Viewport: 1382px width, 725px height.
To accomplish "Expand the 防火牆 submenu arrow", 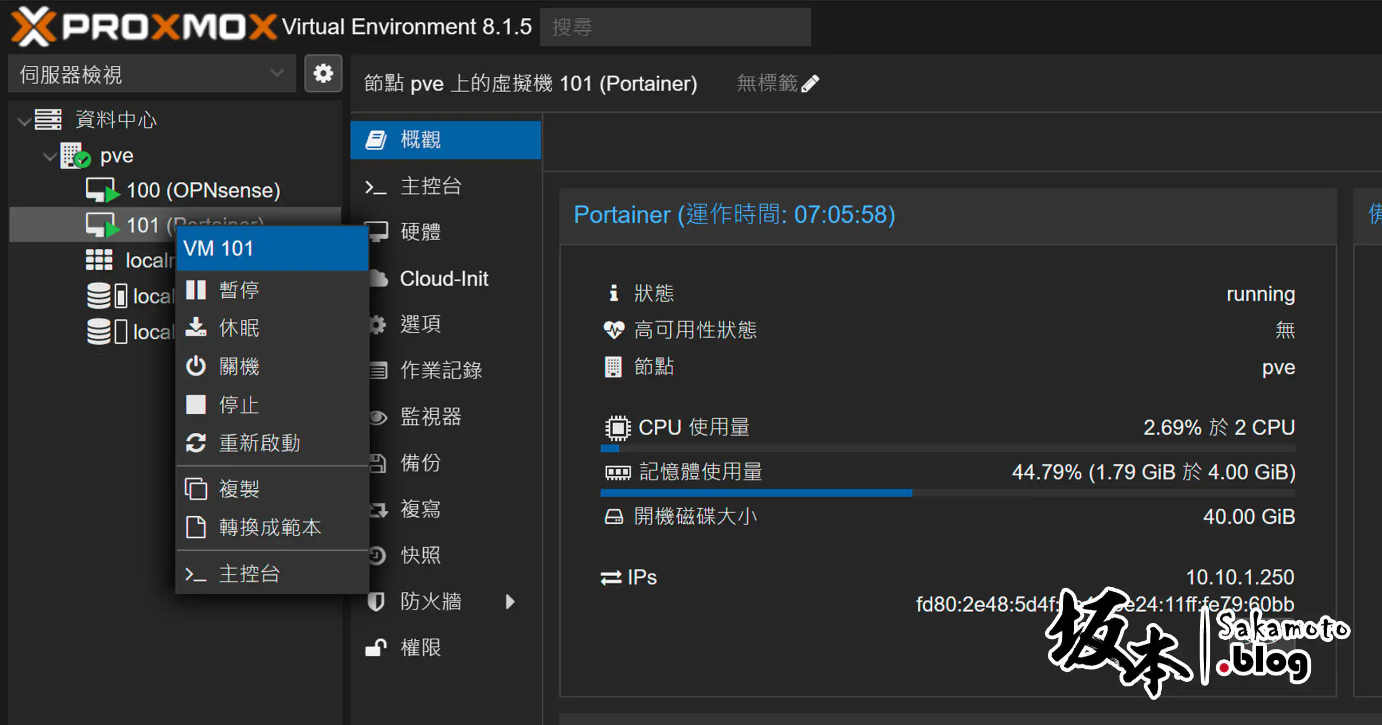I will [510, 601].
